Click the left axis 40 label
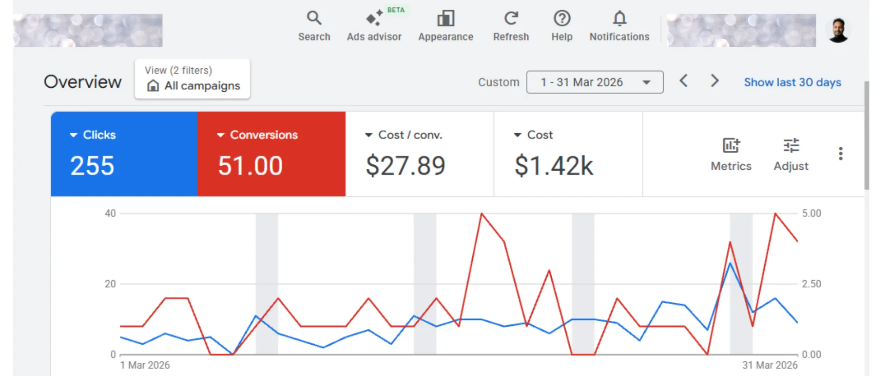Screen dimensions: 882x376 pyautogui.click(x=110, y=213)
